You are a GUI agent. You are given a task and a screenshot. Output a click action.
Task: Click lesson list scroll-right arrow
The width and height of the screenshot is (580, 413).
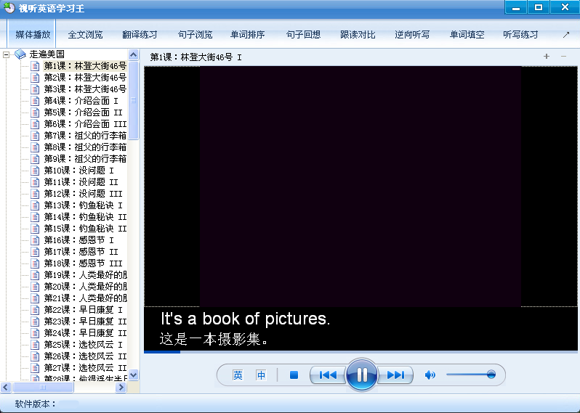click(121, 387)
